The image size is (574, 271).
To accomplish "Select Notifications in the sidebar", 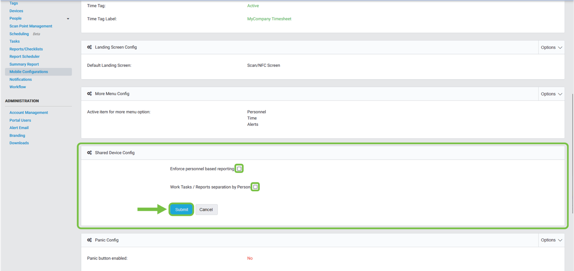I will [x=20, y=80].
